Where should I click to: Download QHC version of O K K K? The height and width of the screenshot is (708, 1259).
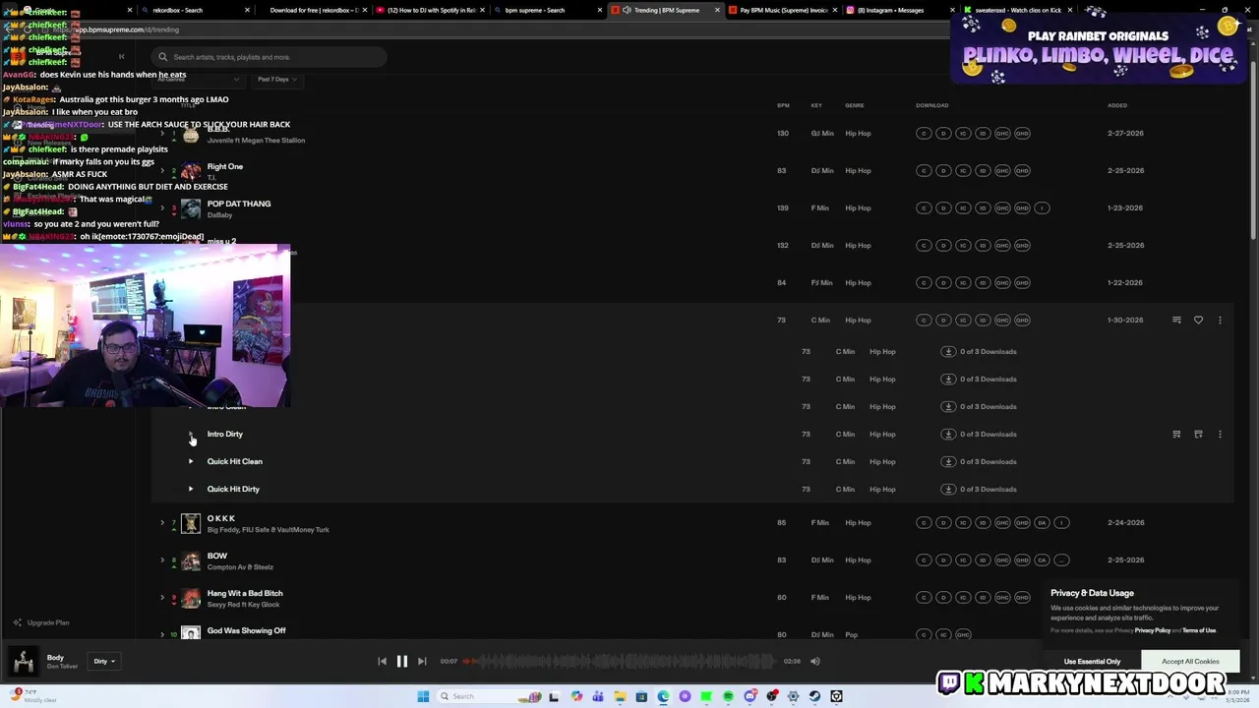tap(1002, 522)
